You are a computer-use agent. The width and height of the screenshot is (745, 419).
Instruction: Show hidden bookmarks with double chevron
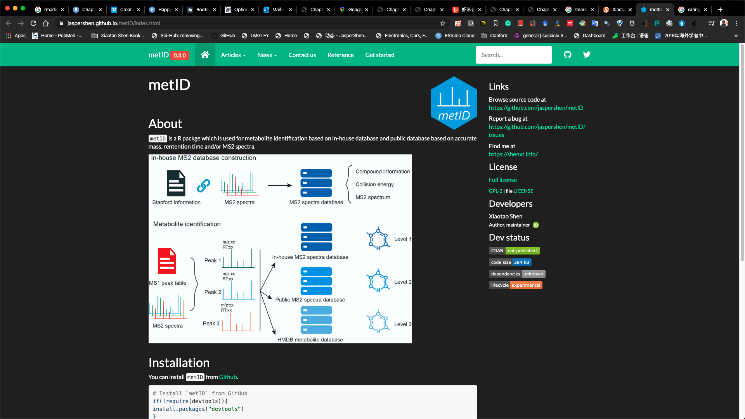[736, 36]
